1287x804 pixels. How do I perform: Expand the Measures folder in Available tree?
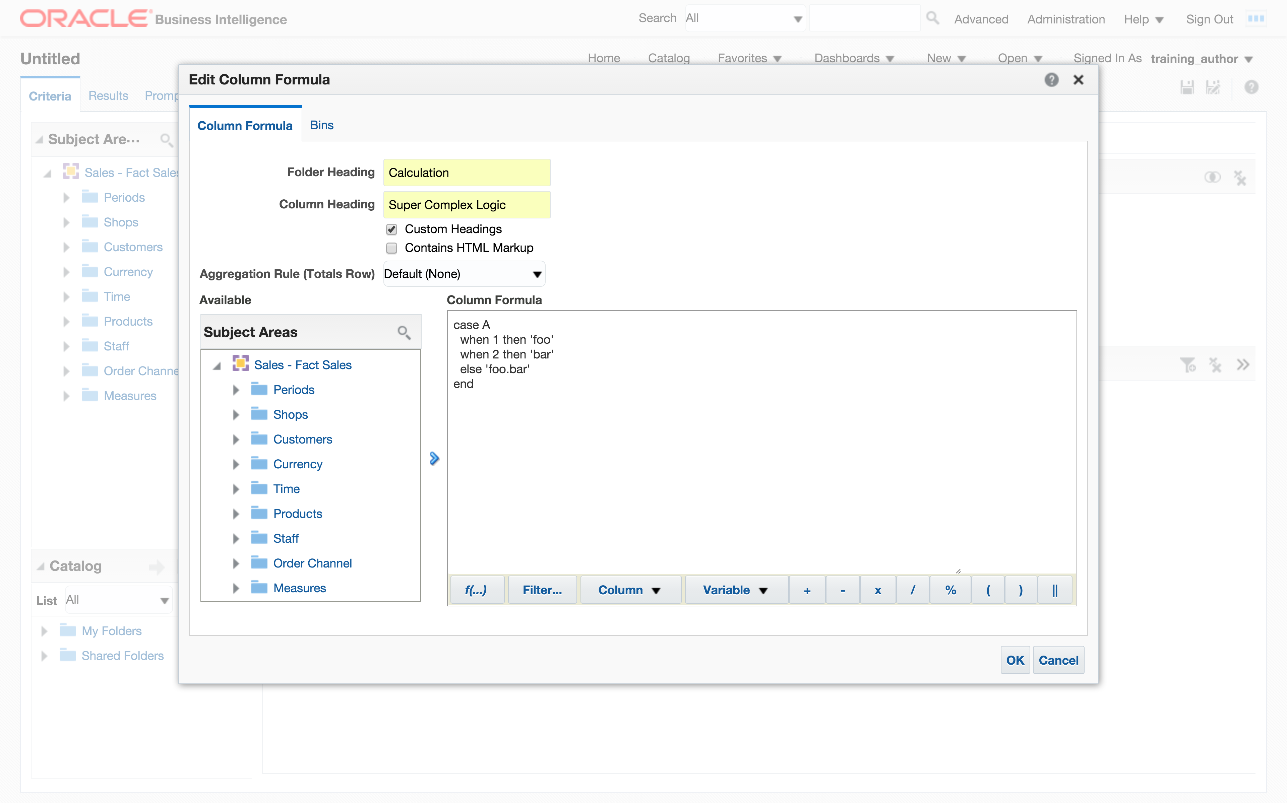[236, 588]
